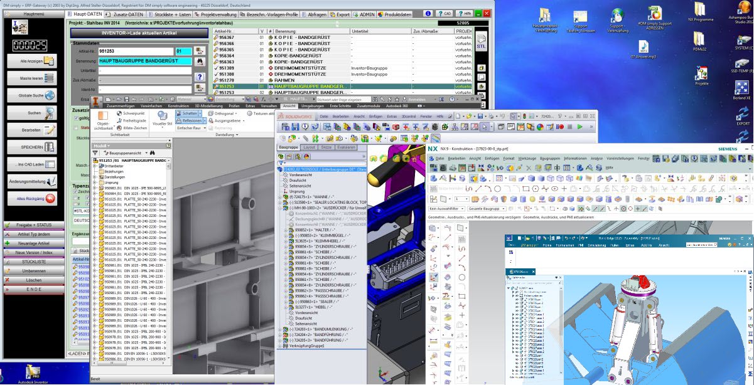The height and width of the screenshot is (385, 754).
Task: Click the SPEICHERN button
Action: 31,147
